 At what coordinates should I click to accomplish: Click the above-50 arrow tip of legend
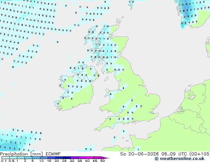tap(105, 158)
